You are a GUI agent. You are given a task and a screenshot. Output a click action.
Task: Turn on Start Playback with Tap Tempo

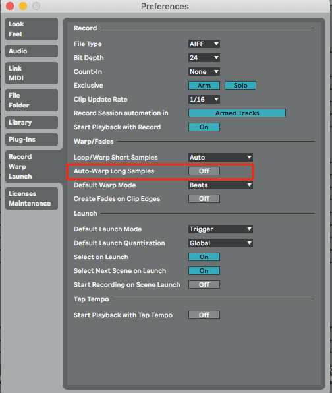pyautogui.click(x=204, y=315)
